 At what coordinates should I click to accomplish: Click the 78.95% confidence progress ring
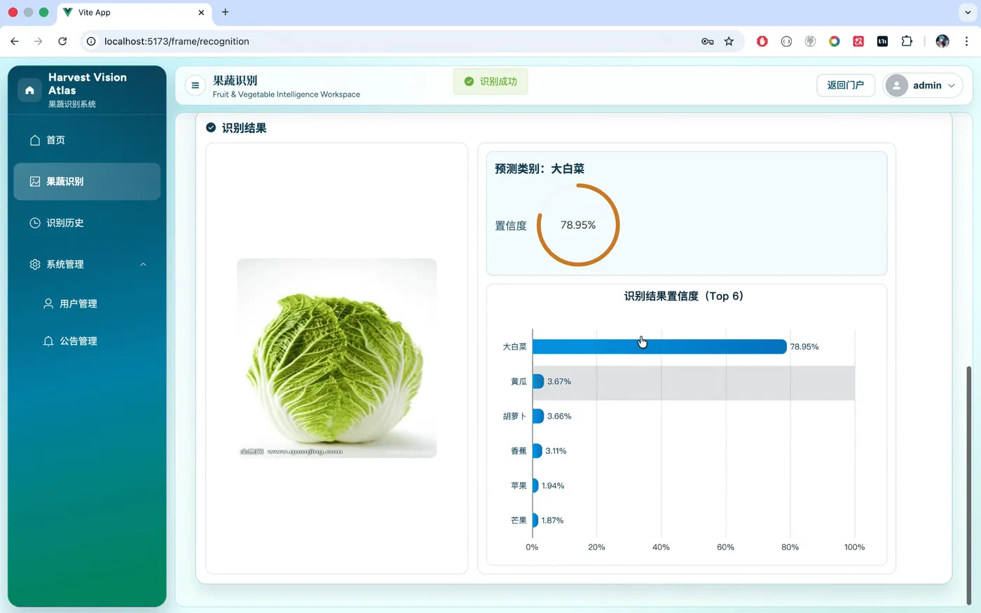[x=578, y=224]
